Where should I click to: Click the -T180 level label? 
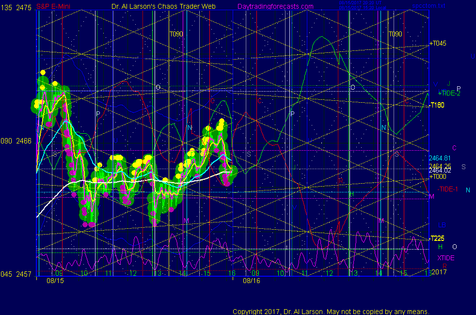pos(437,105)
